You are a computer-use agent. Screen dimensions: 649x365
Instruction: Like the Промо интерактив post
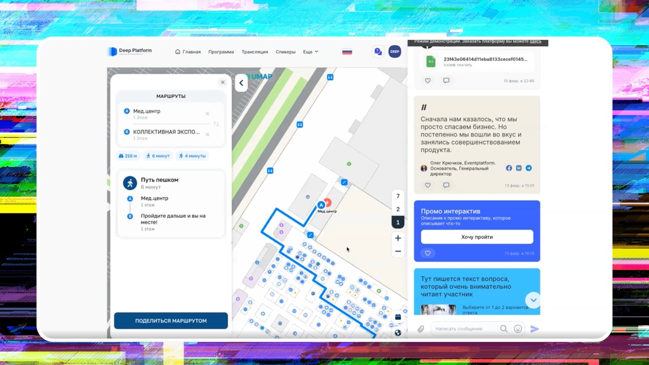[428, 253]
